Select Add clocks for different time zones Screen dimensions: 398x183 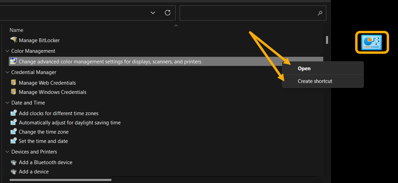pyautogui.click(x=59, y=113)
